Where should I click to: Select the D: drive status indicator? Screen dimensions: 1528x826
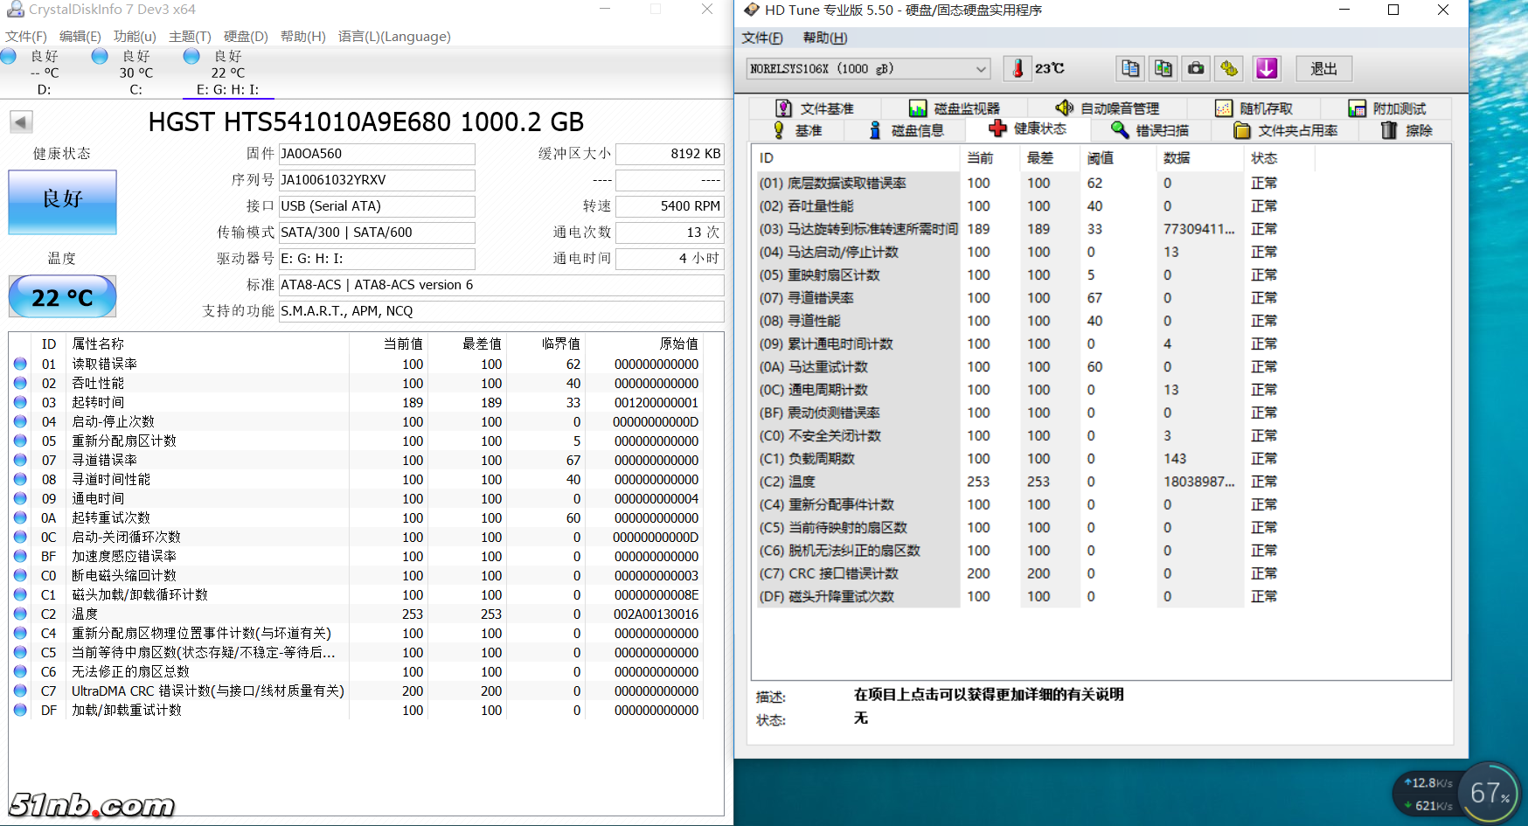pos(44,72)
